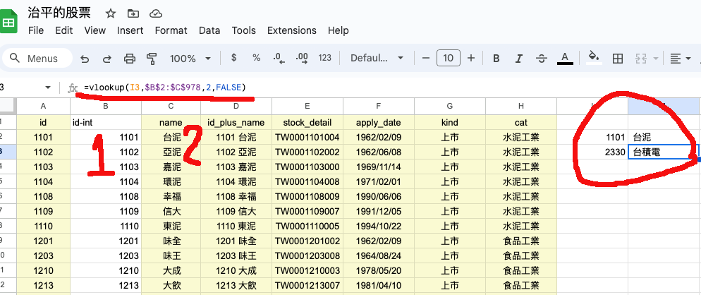701x295 pixels.
Task: Open the fill color picker
Action: coord(594,59)
